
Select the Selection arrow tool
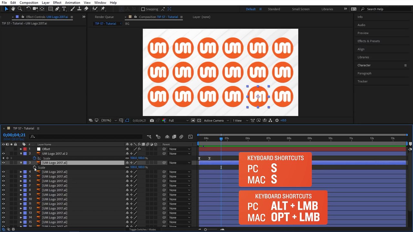(6, 9)
